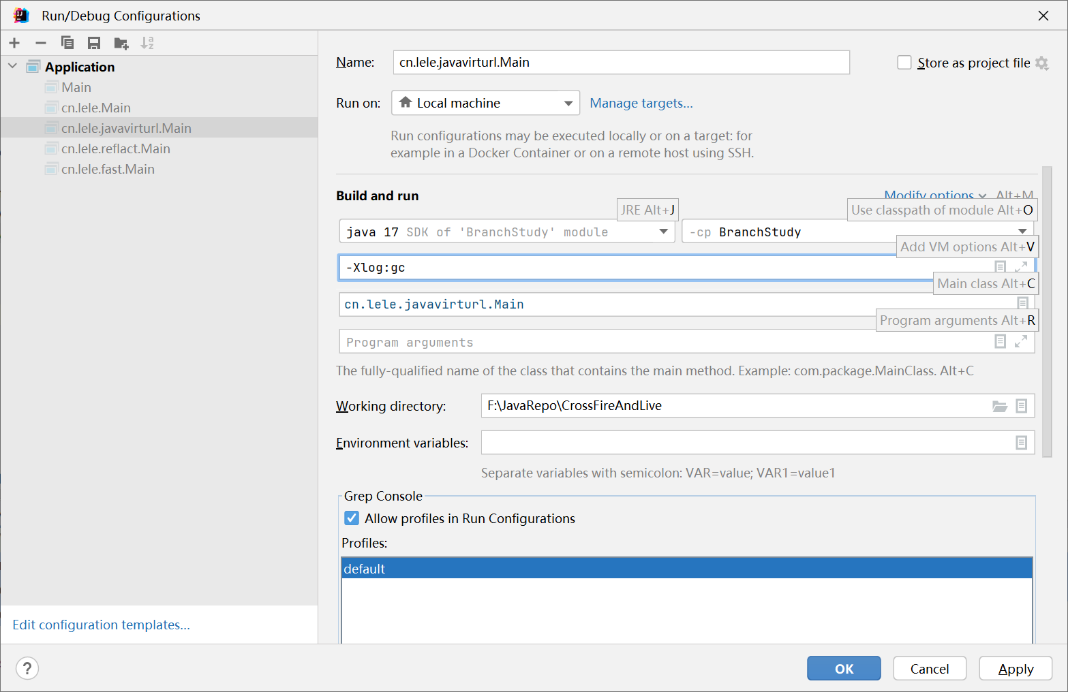Image resolution: width=1068 pixels, height=692 pixels.
Task: Click Main class Alt+C hint label
Action: pyautogui.click(x=986, y=283)
